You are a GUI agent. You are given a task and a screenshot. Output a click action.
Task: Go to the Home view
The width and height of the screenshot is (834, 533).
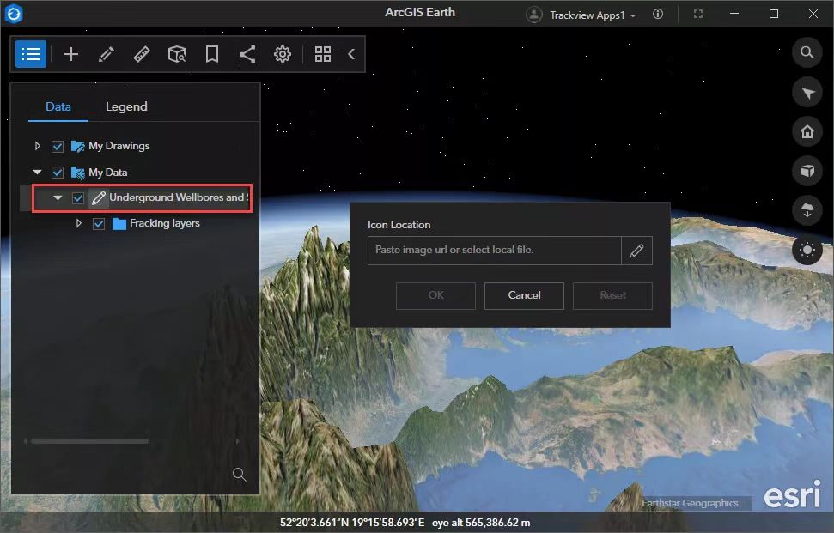(807, 132)
